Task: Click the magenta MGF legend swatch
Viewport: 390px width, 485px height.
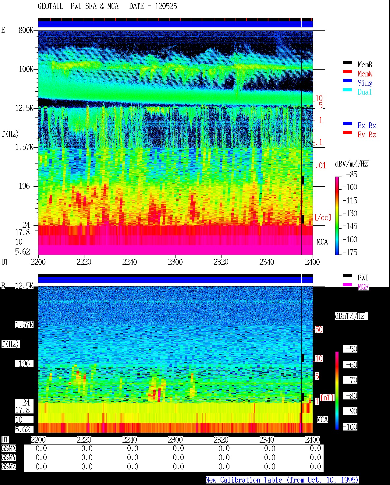Action: 347,285
